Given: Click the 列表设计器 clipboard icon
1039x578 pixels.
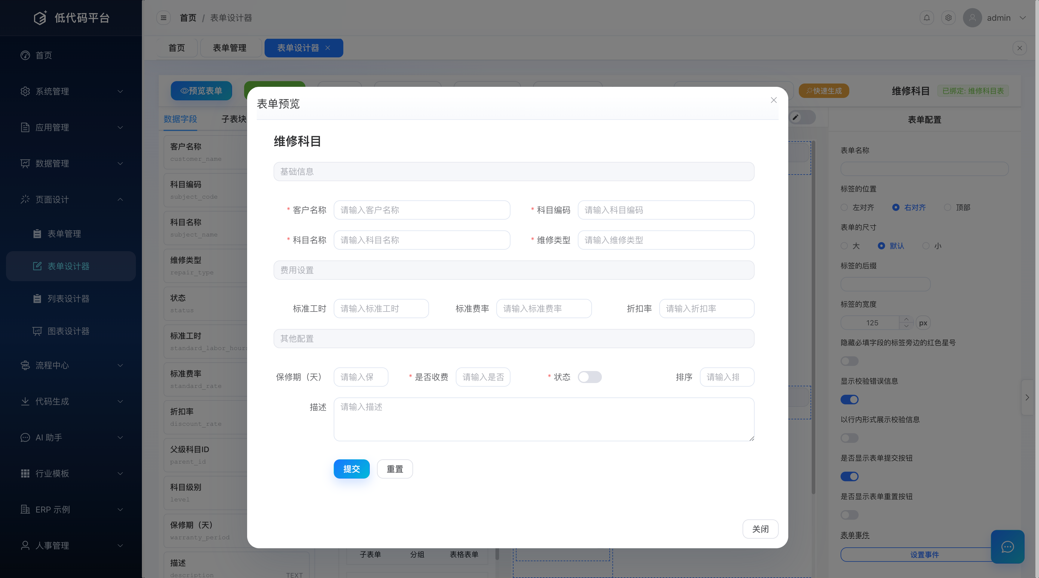Looking at the screenshot, I should (x=37, y=299).
